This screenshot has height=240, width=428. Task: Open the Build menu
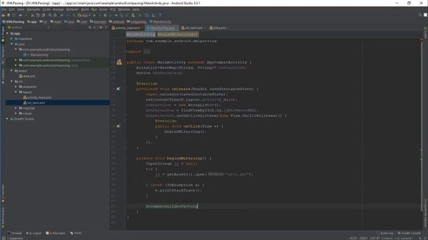85,9
